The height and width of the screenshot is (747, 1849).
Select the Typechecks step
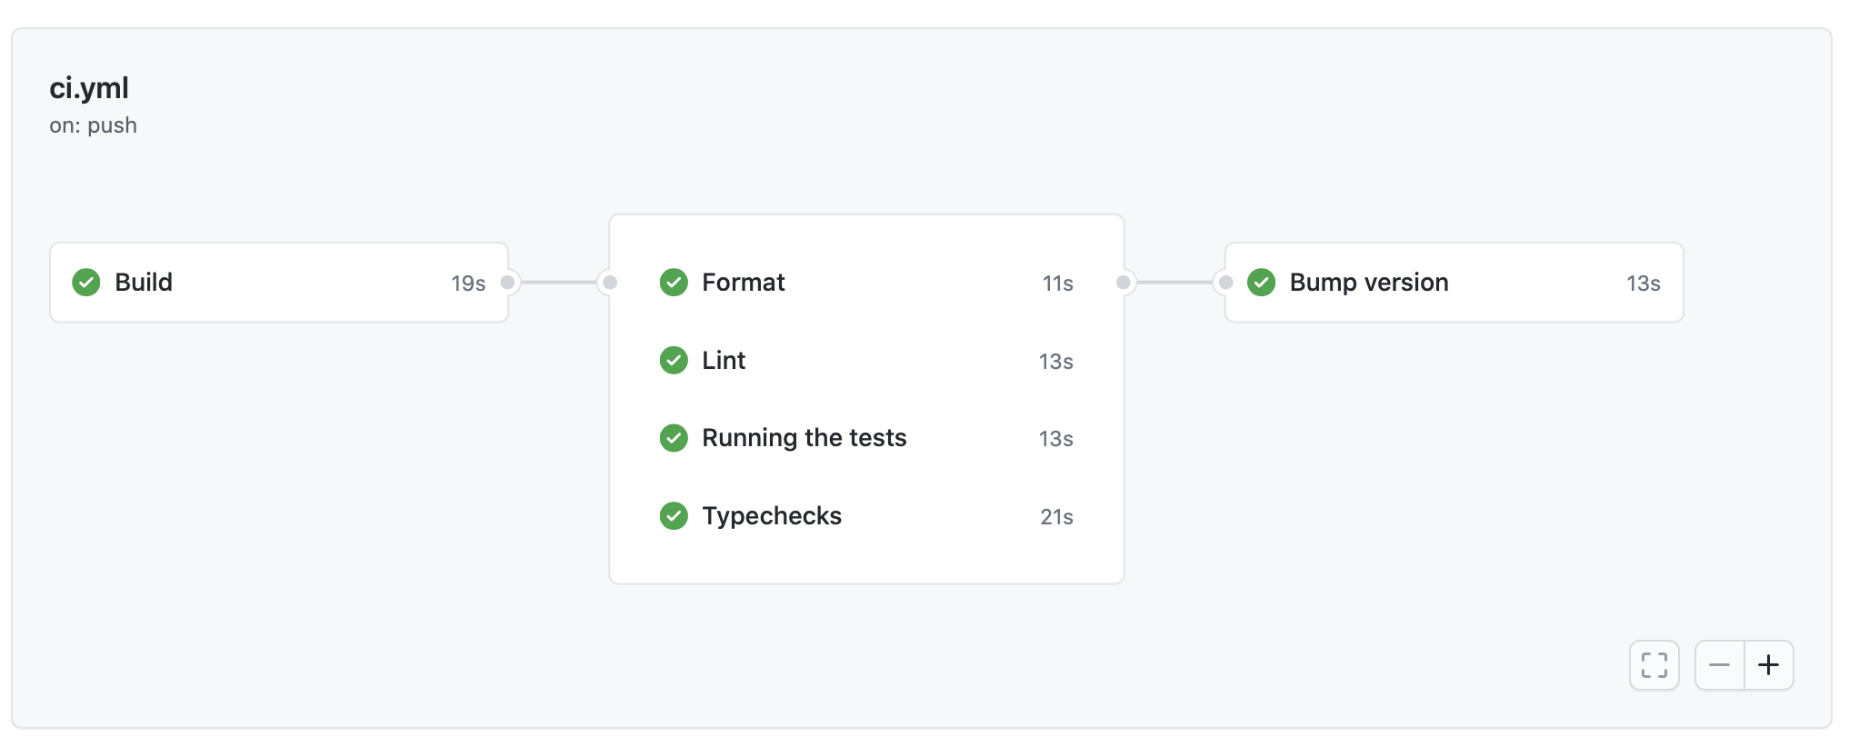coord(771,516)
